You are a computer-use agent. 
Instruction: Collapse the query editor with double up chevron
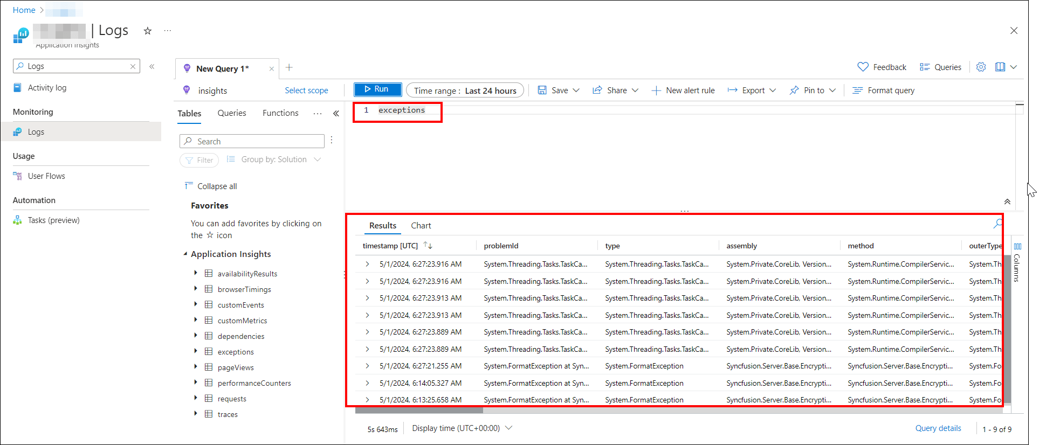pyautogui.click(x=1007, y=201)
